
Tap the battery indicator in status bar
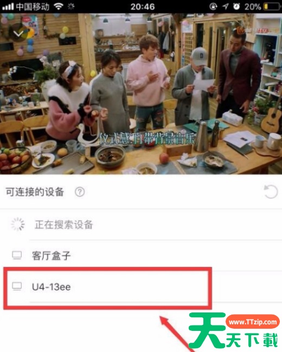click(x=272, y=6)
